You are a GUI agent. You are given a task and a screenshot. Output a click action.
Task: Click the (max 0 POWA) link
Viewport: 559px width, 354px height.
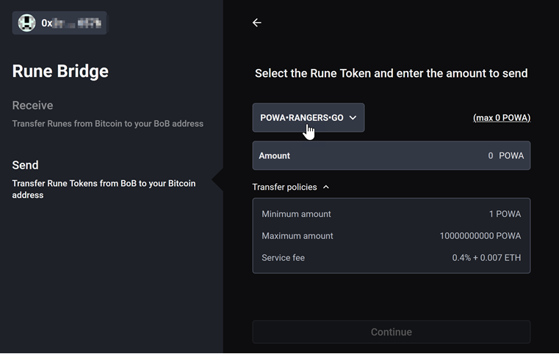coord(502,118)
